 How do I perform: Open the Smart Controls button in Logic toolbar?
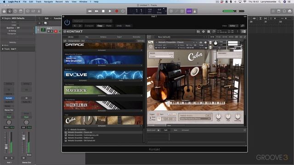(28, 11)
